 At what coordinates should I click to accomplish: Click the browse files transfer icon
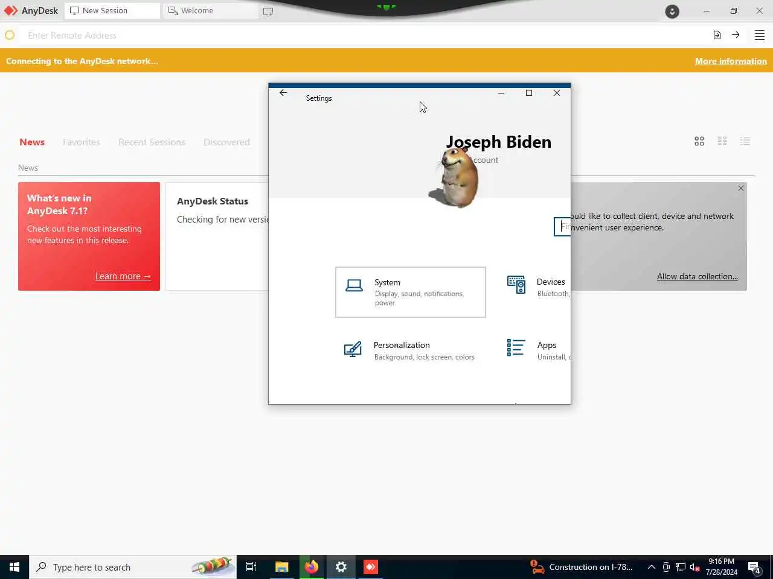pyautogui.click(x=717, y=35)
